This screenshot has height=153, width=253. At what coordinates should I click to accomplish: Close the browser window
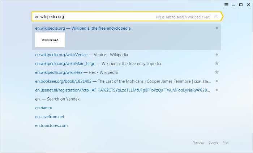(x=249, y=5)
